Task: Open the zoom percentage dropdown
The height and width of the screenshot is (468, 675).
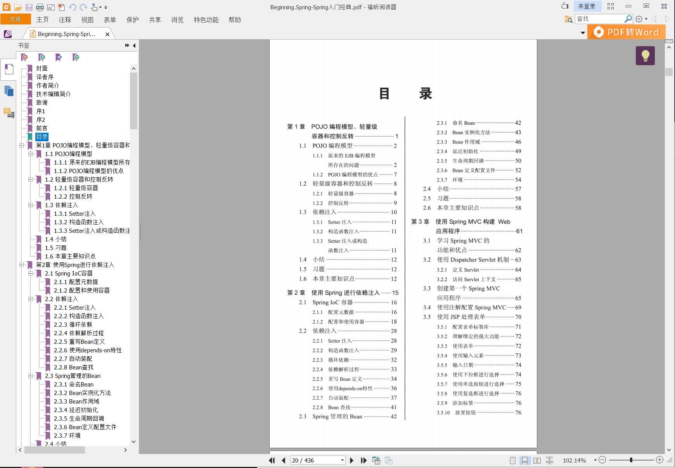Action: [x=595, y=460]
